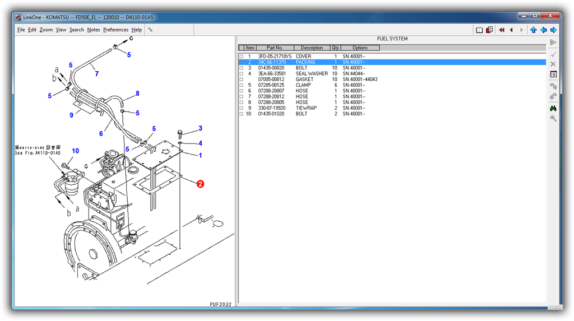Open the View menu
The image size is (574, 321).
click(x=61, y=30)
